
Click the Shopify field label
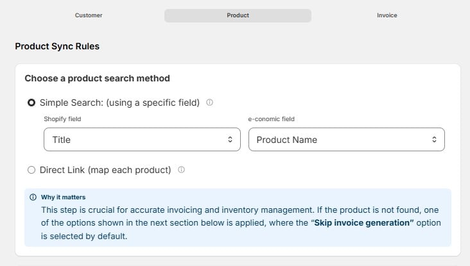(x=62, y=119)
